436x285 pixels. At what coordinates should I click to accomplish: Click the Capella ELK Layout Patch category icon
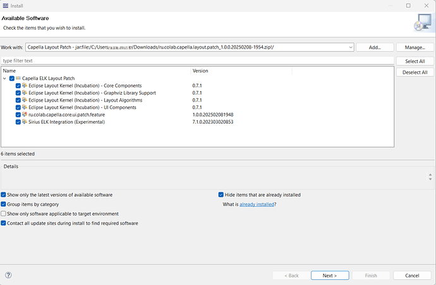(18, 78)
